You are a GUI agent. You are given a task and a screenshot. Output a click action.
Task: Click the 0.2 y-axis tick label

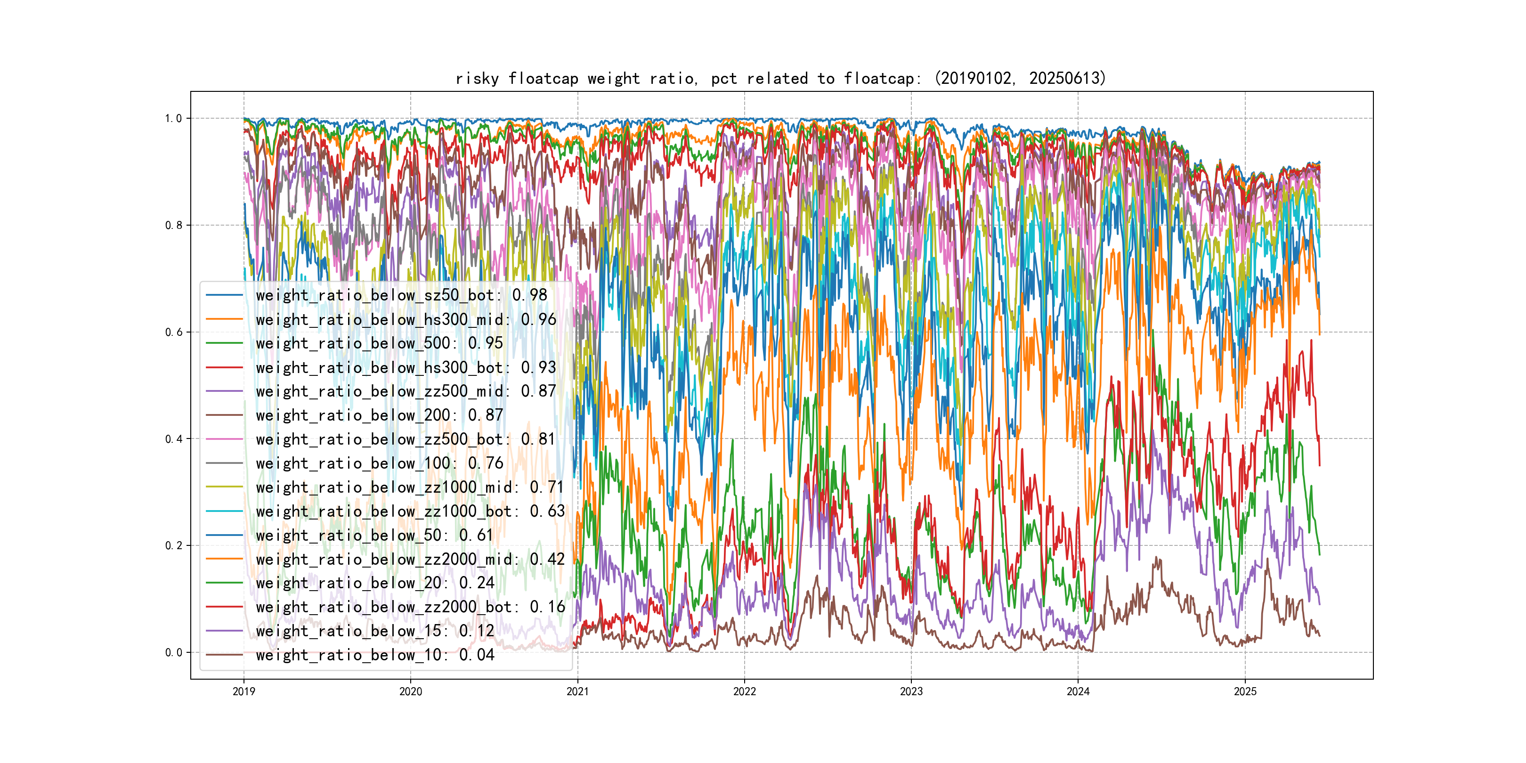(x=174, y=545)
